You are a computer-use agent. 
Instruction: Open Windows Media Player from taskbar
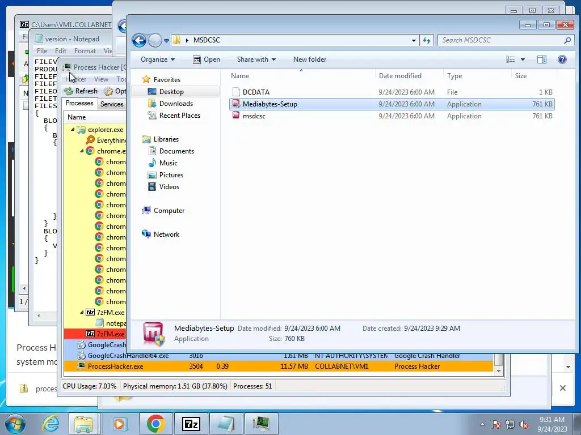119,424
